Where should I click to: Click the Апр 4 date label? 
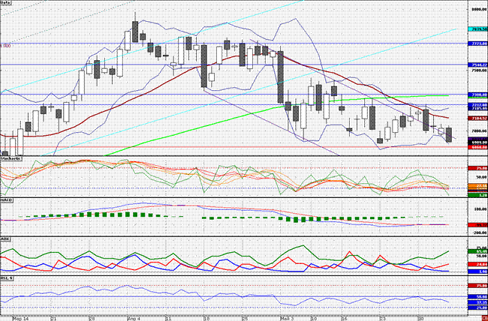click(x=134, y=319)
